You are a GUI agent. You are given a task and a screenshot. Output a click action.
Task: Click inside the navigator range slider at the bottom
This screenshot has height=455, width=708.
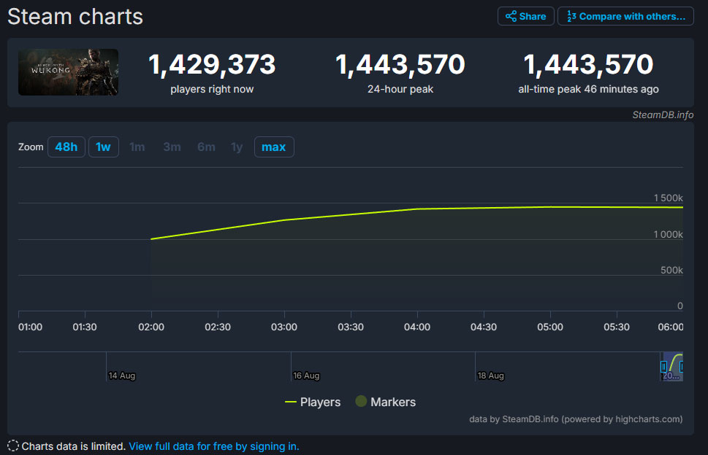coord(672,365)
